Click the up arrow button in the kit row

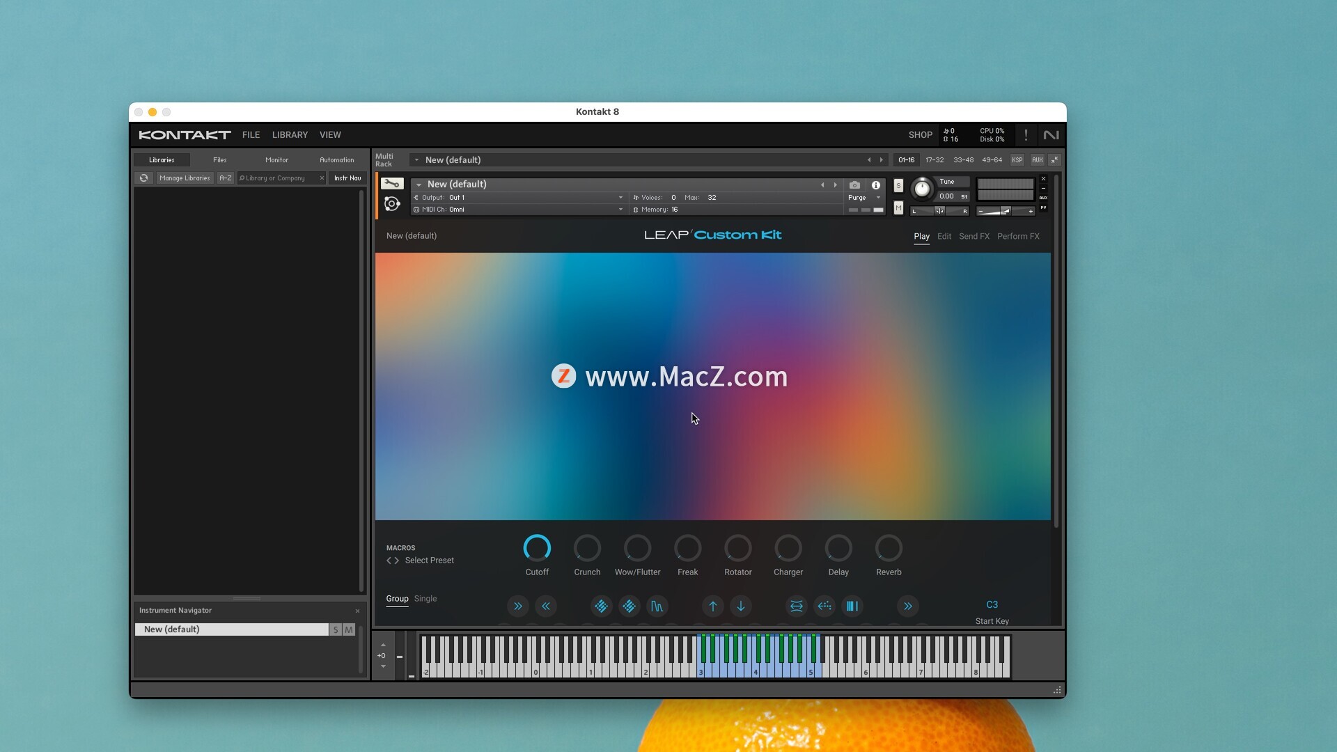pos(713,606)
